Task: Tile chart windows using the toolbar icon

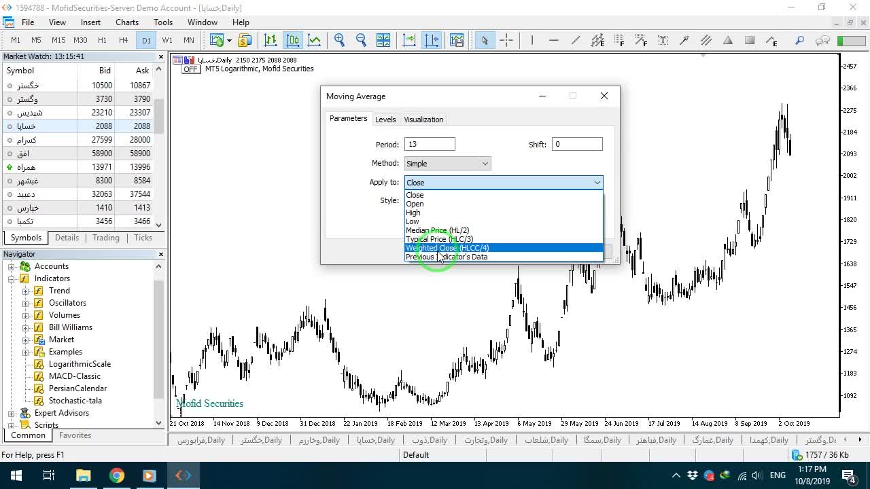Action: tap(383, 40)
